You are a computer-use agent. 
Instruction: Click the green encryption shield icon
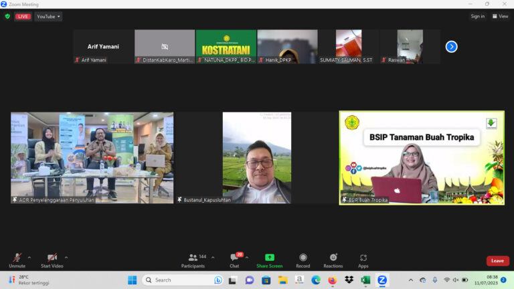[7, 16]
